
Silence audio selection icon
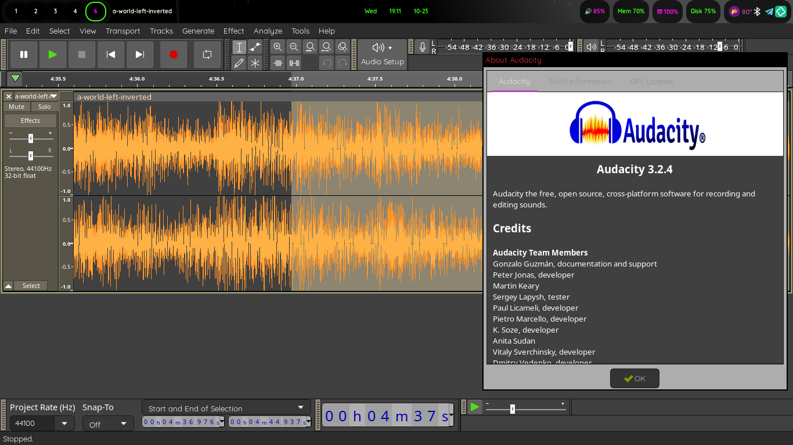294,63
